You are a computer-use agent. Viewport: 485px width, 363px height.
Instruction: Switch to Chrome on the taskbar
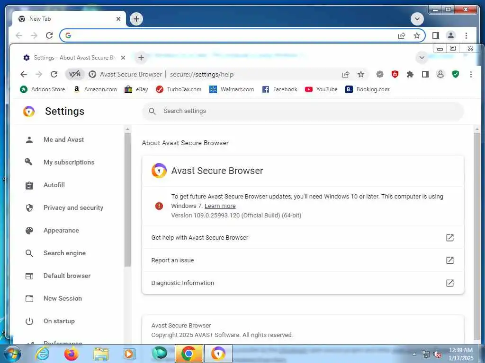(189, 354)
